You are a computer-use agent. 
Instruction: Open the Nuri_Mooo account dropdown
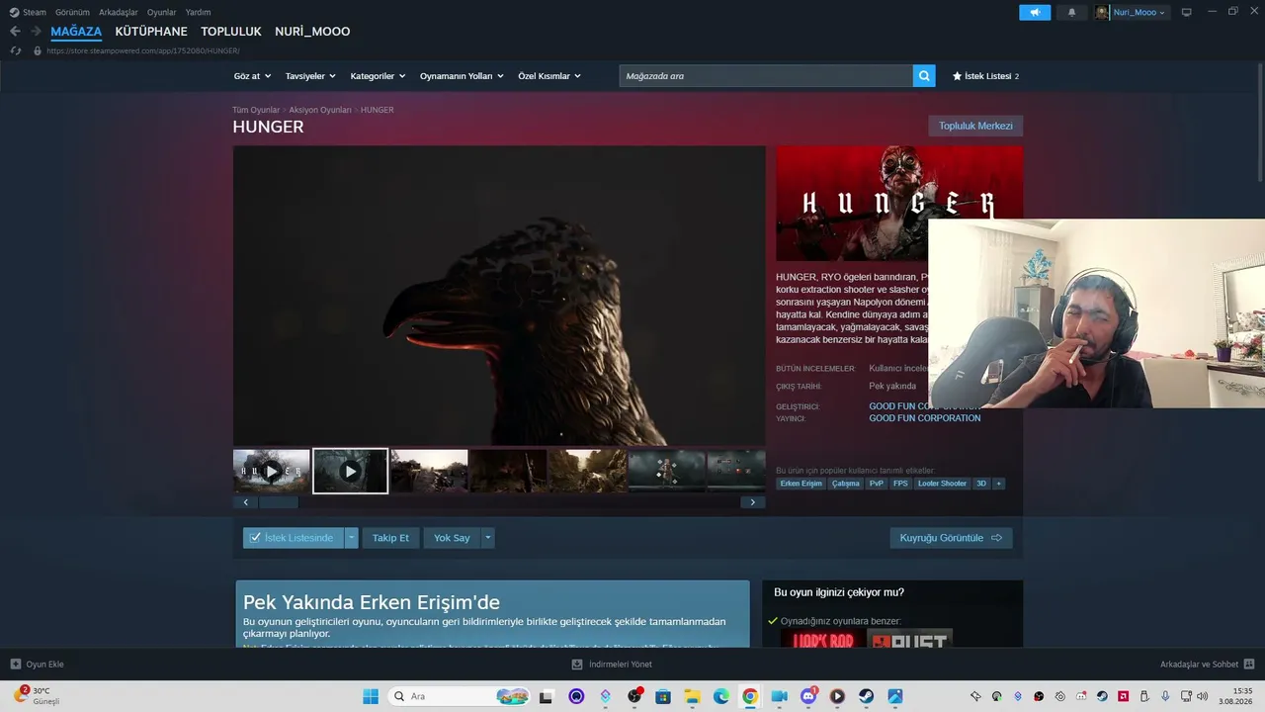point(1138,12)
